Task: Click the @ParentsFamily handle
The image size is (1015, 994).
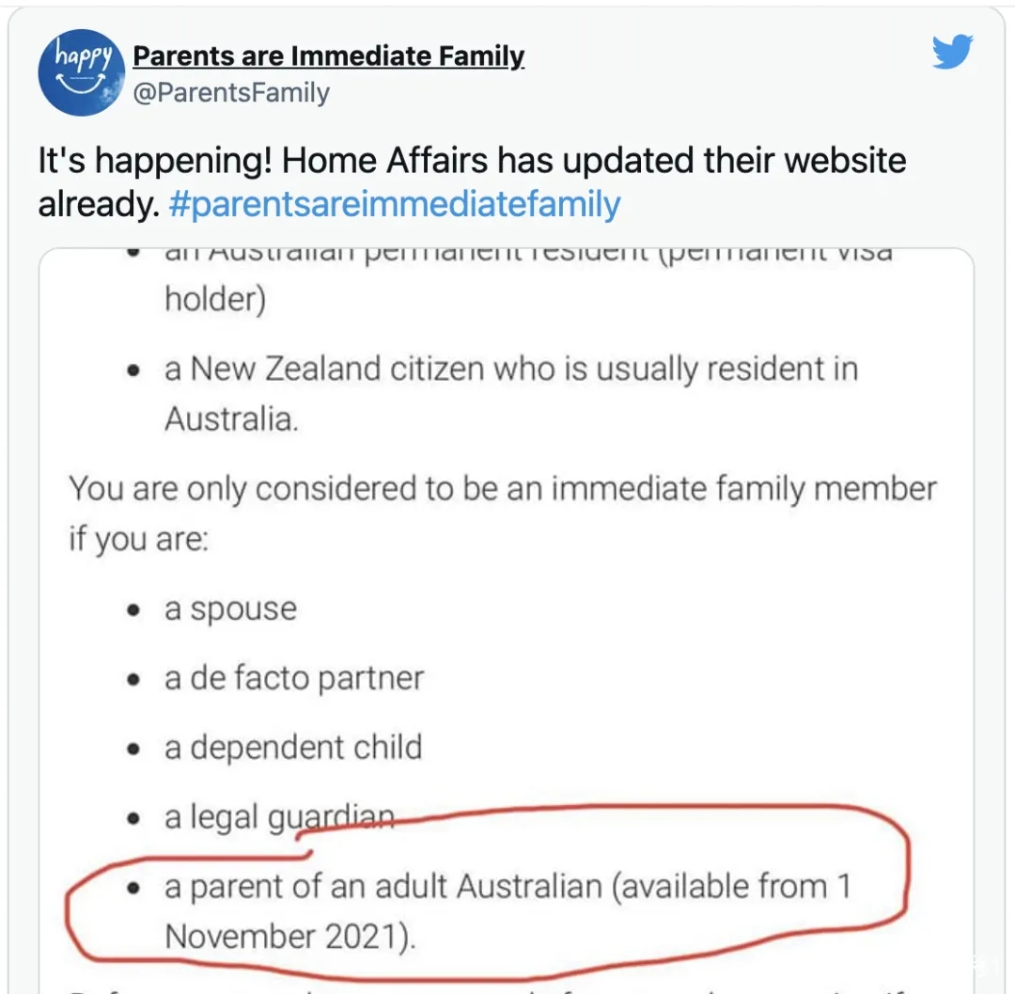Action: pyautogui.click(x=231, y=93)
